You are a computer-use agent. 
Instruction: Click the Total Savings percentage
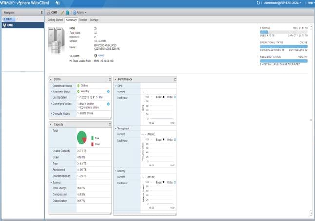pyautogui.click(x=81, y=188)
